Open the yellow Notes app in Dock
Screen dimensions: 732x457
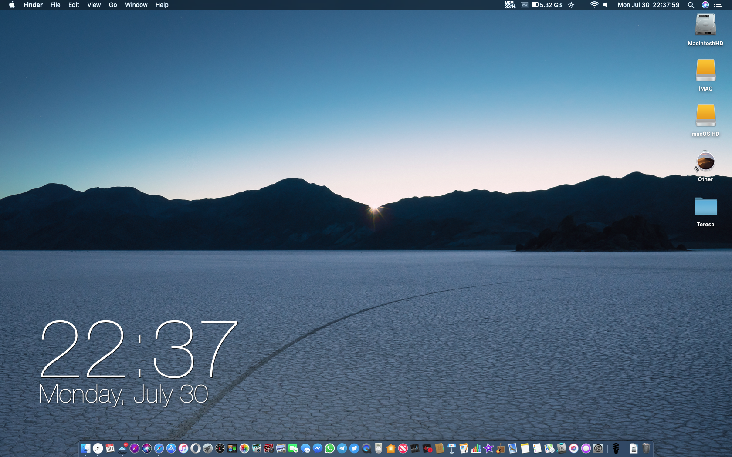click(x=525, y=448)
